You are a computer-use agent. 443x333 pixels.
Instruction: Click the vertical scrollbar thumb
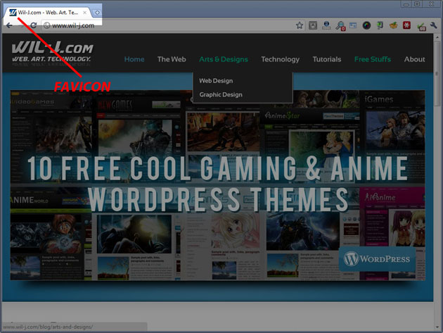[x=437, y=73]
